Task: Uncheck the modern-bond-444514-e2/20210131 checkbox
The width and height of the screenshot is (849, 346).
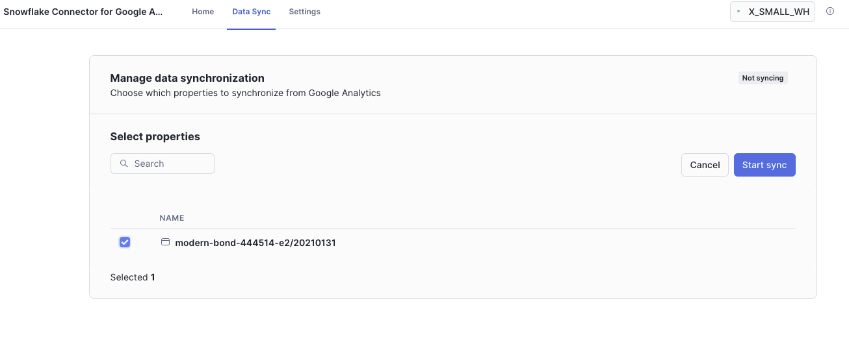Action: click(125, 242)
